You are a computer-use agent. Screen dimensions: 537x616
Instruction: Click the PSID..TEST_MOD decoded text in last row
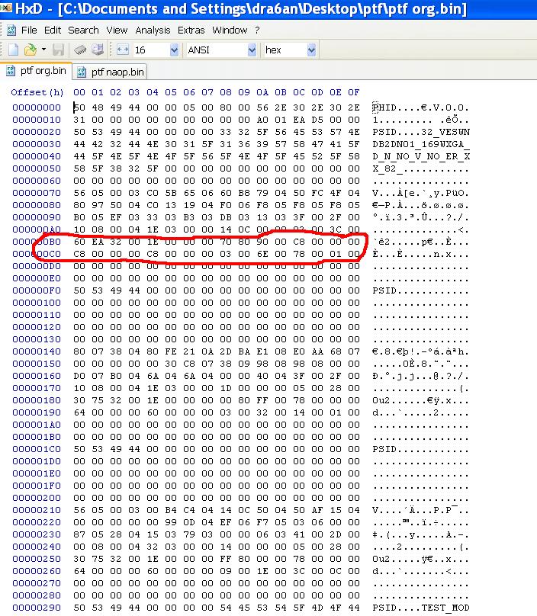pyautogui.click(x=420, y=608)
